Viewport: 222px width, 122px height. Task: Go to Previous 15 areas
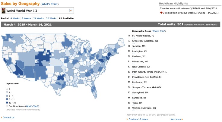138,119
